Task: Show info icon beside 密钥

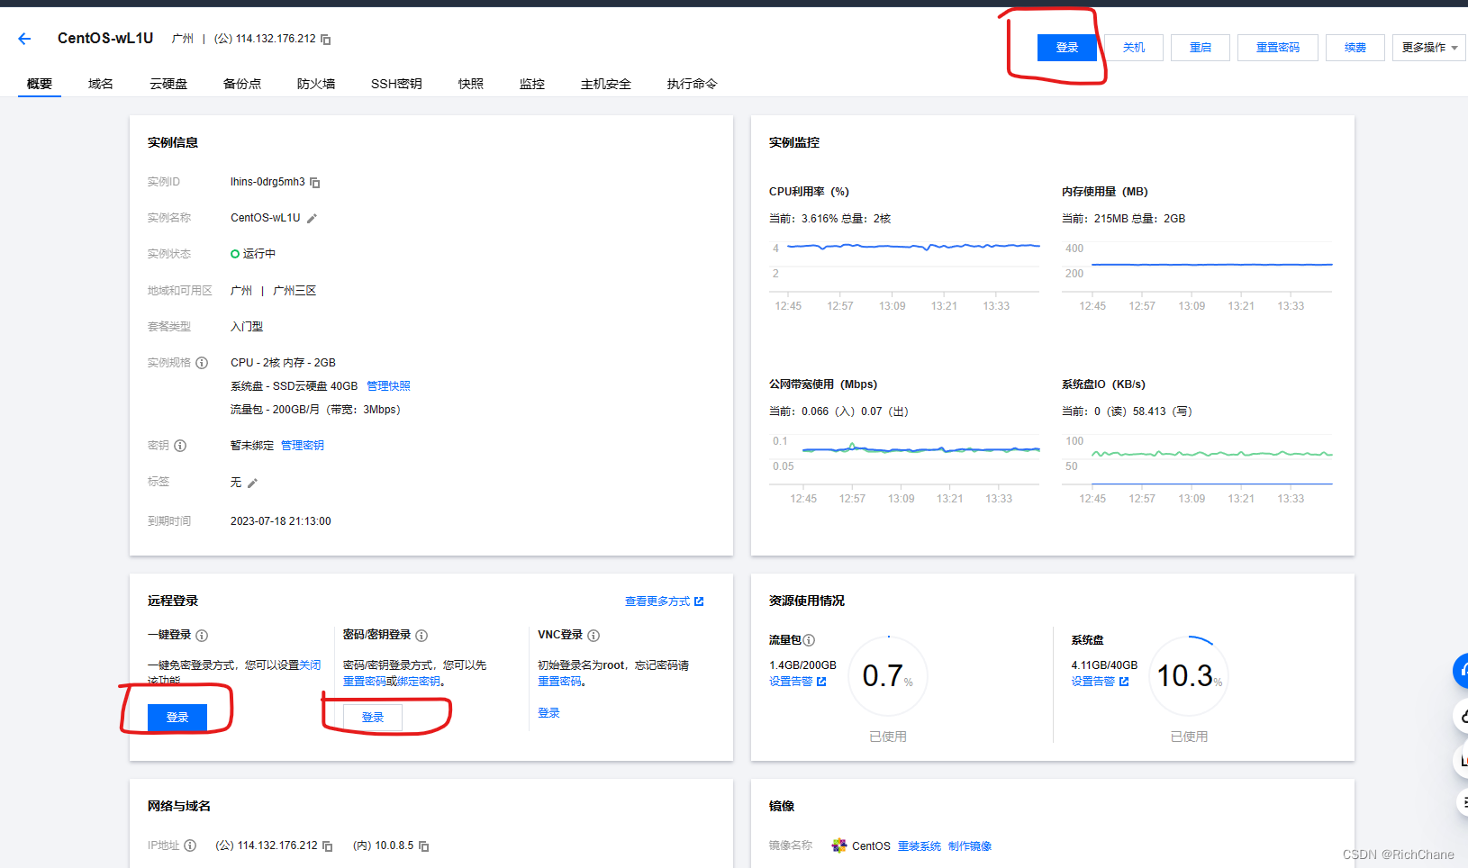Action: coord(180,446)
